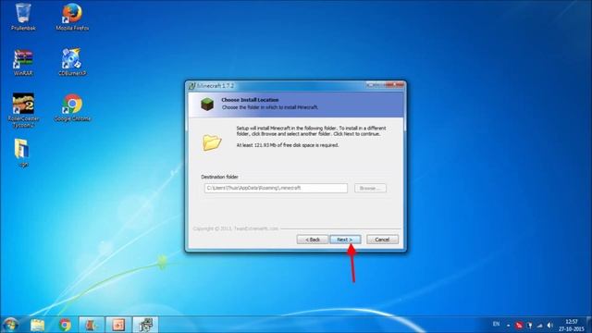
Task: Click the 'Choose Install Location' heading
Action: 250,100
